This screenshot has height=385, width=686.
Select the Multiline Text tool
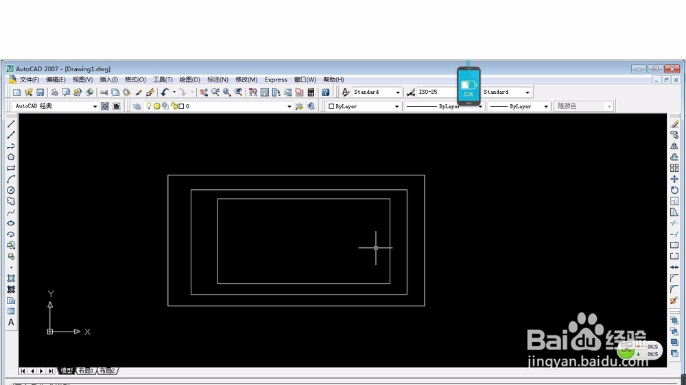(x=11, y=323)
